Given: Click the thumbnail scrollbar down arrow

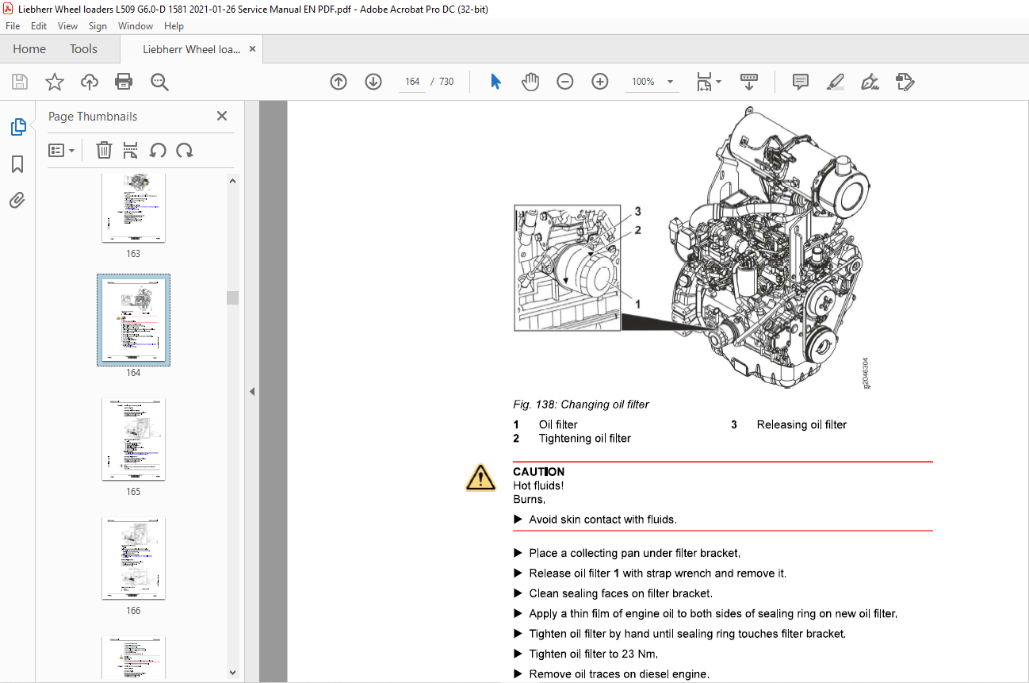Looking at the screenshot, I should (232, 673).
